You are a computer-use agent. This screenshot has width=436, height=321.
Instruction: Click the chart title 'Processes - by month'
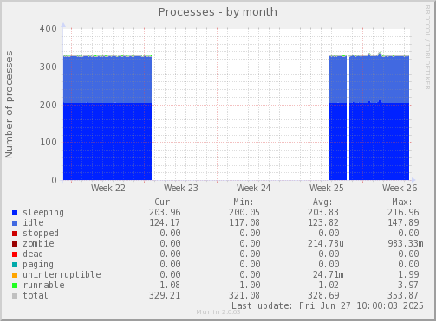click(x=218, y=12)
